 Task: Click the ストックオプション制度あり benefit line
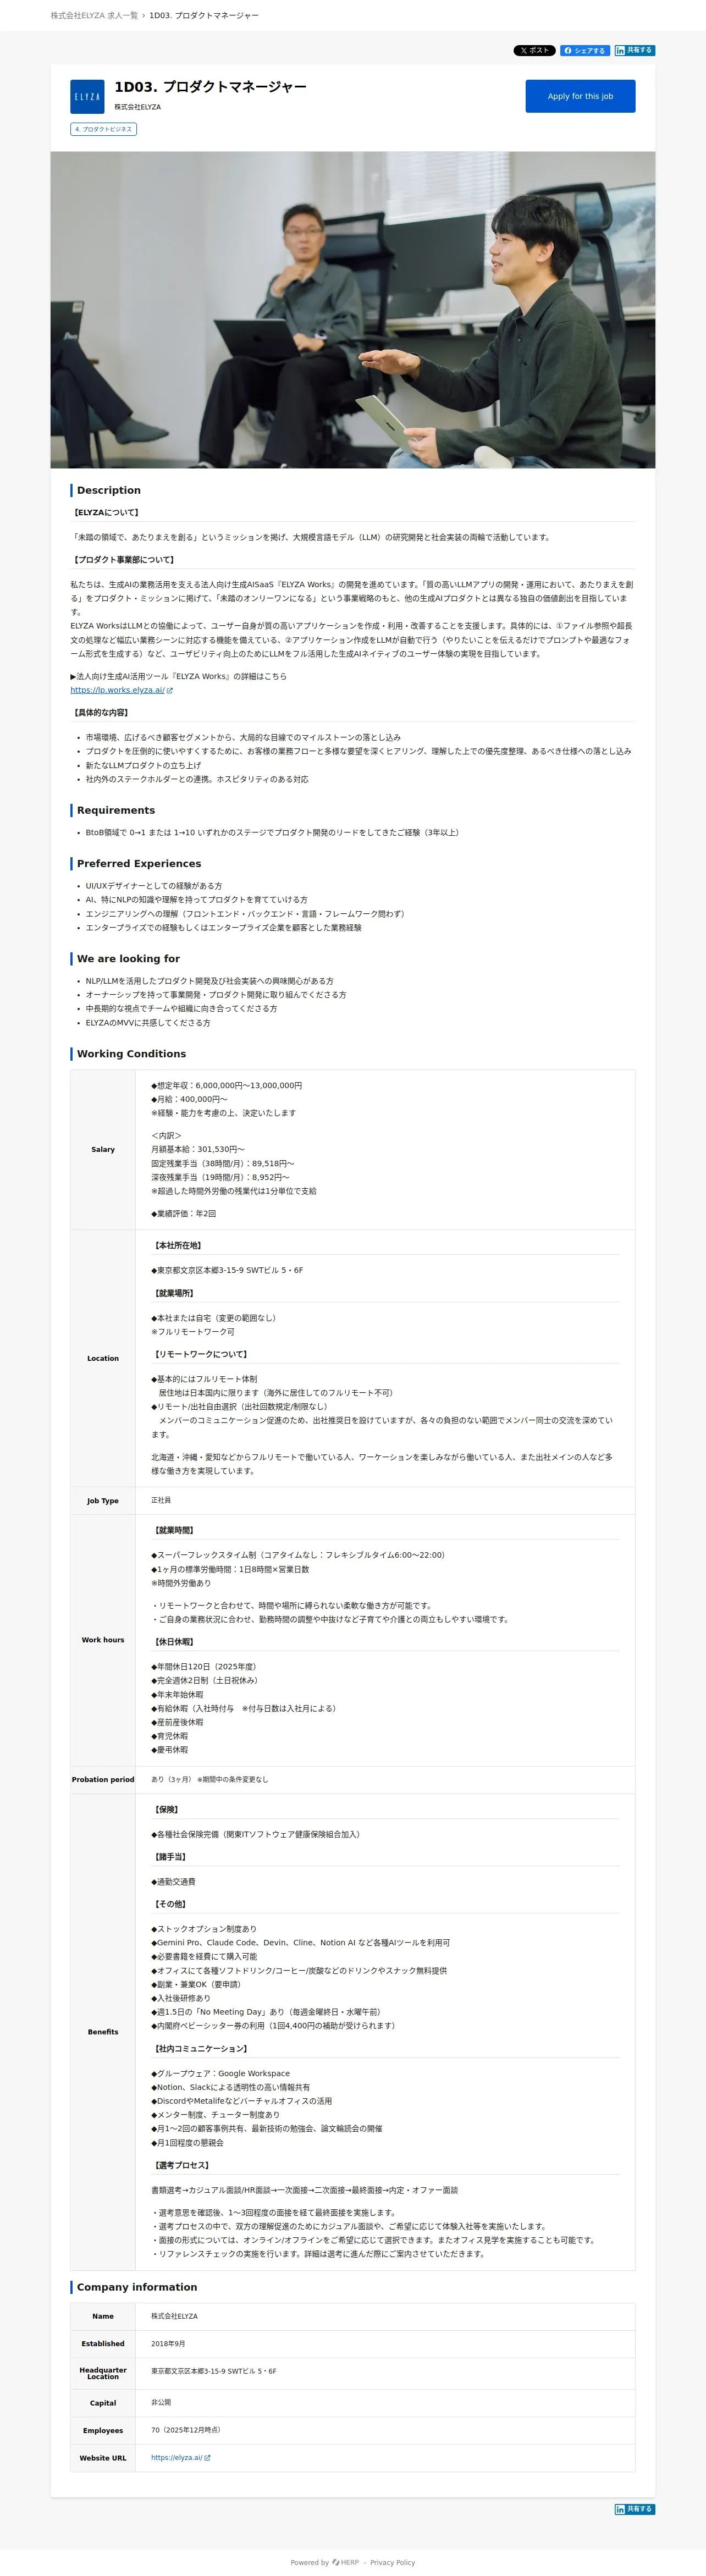pos(204,1929)
